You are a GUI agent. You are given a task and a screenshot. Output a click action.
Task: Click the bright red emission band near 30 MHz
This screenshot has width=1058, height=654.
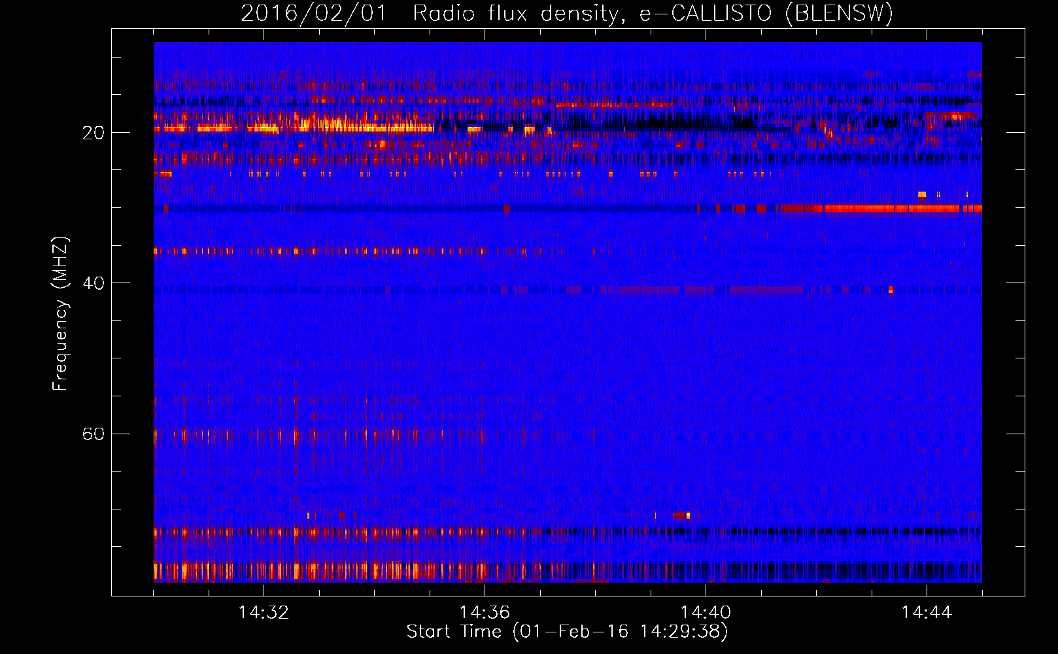point(902,209)
